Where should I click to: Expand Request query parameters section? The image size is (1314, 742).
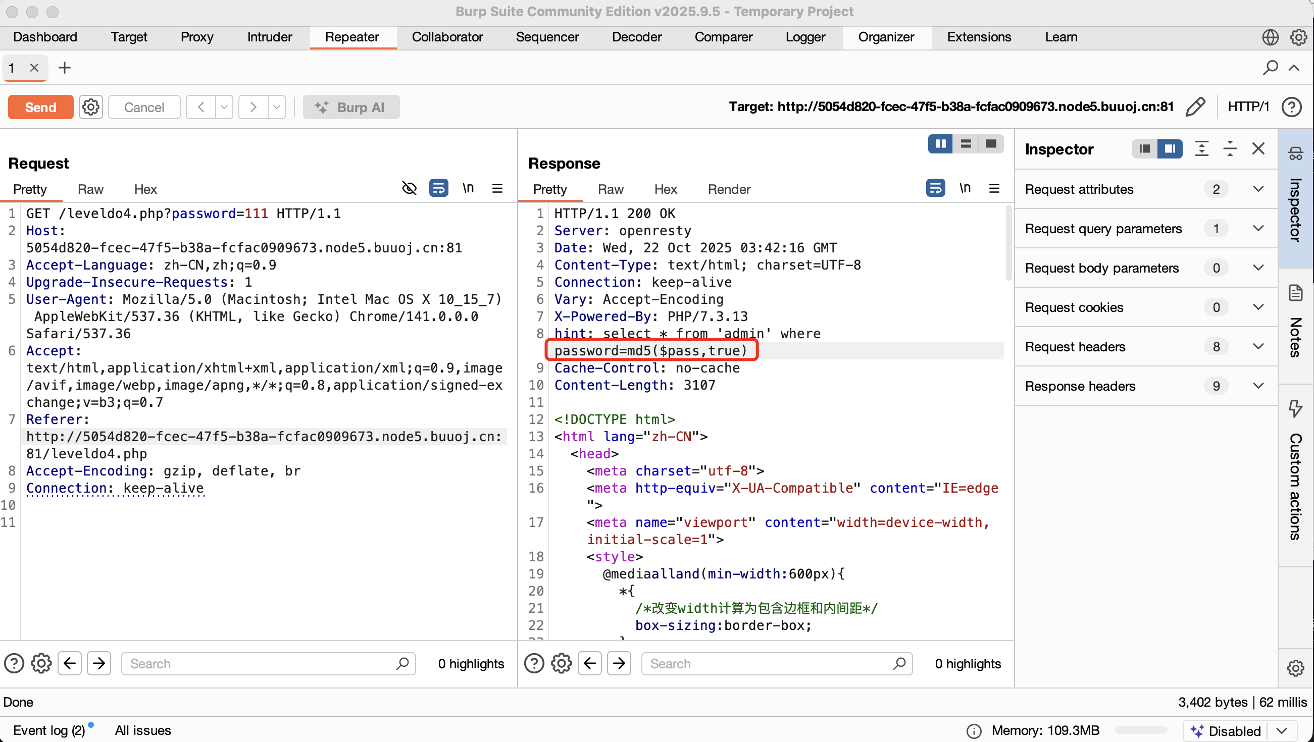point(1258,229)
